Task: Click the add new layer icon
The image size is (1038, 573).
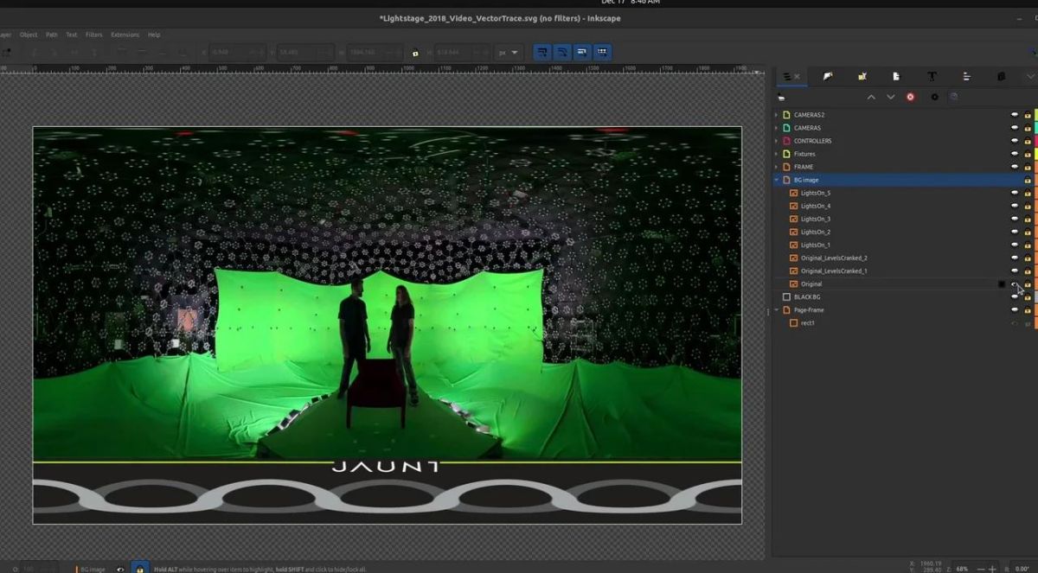Action: pos(782,97)
